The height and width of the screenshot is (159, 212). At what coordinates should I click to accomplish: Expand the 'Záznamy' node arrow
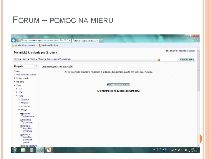click(19, 103)
